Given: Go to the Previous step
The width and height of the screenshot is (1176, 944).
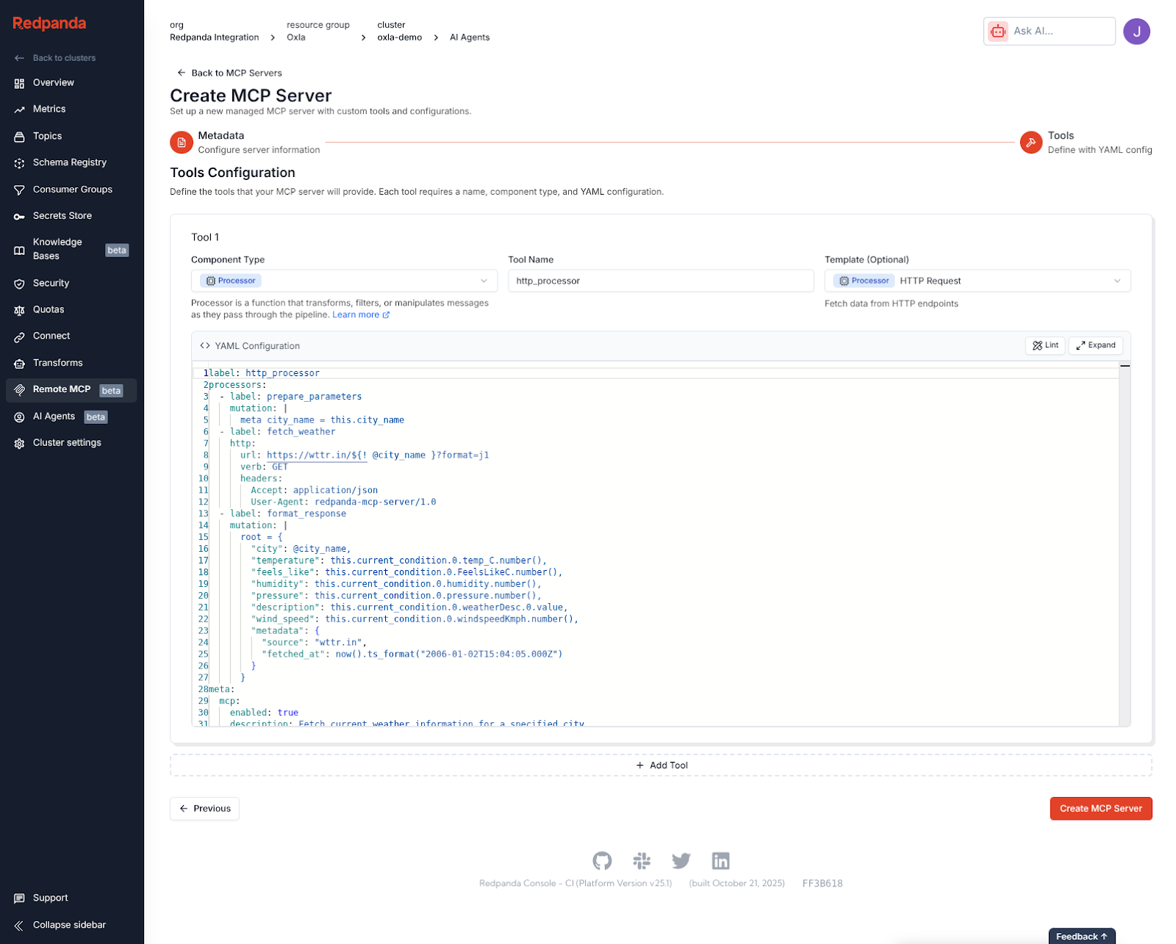Looking at the screenshot, I should (204, 809).
